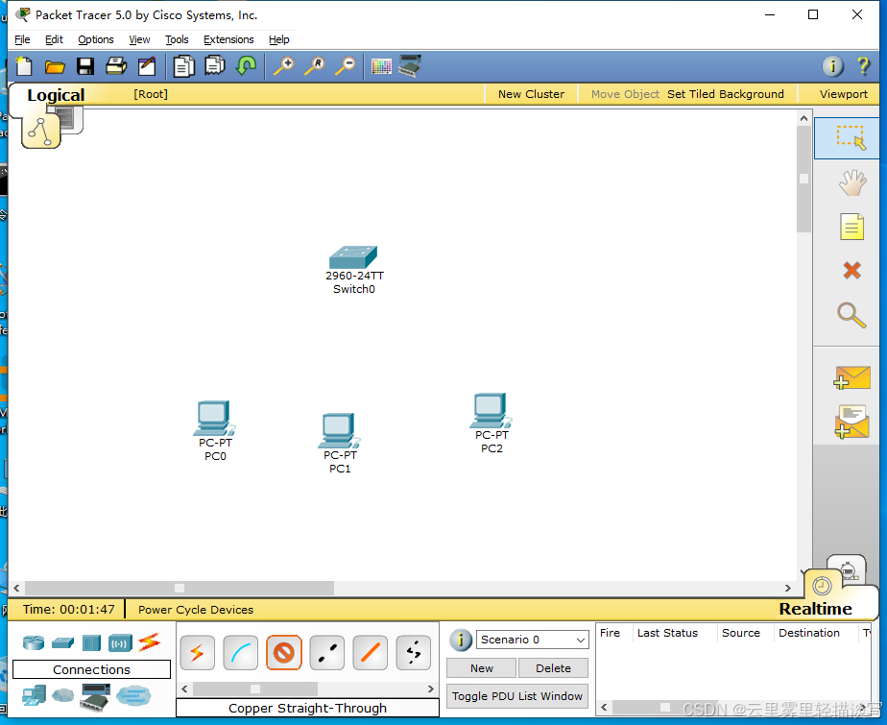Click Set Tiled Background
The image size is (887, 725).
pyautogui.click(x=725, y=94)
